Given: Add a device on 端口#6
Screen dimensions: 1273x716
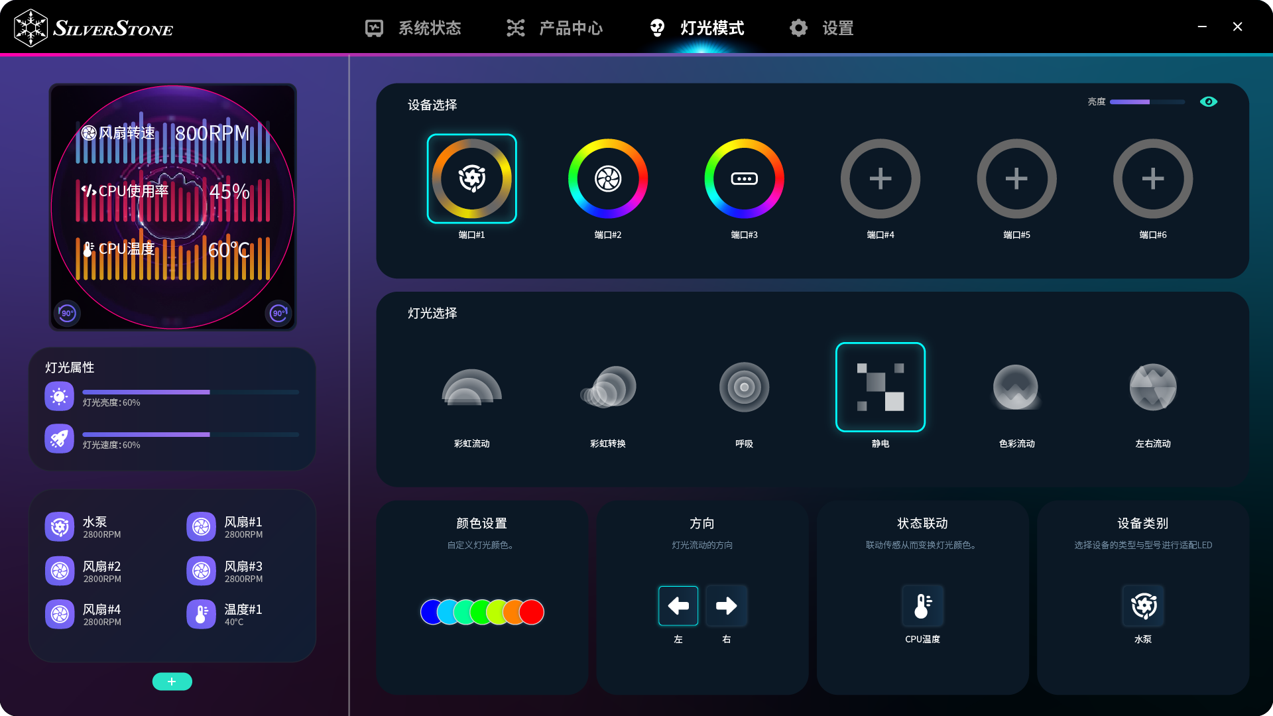Looking at the screenshot, I should pos(1152,178).
